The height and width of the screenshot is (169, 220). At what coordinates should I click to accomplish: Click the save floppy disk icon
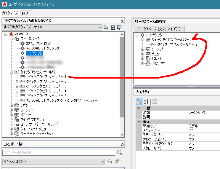tap(113, 28)
